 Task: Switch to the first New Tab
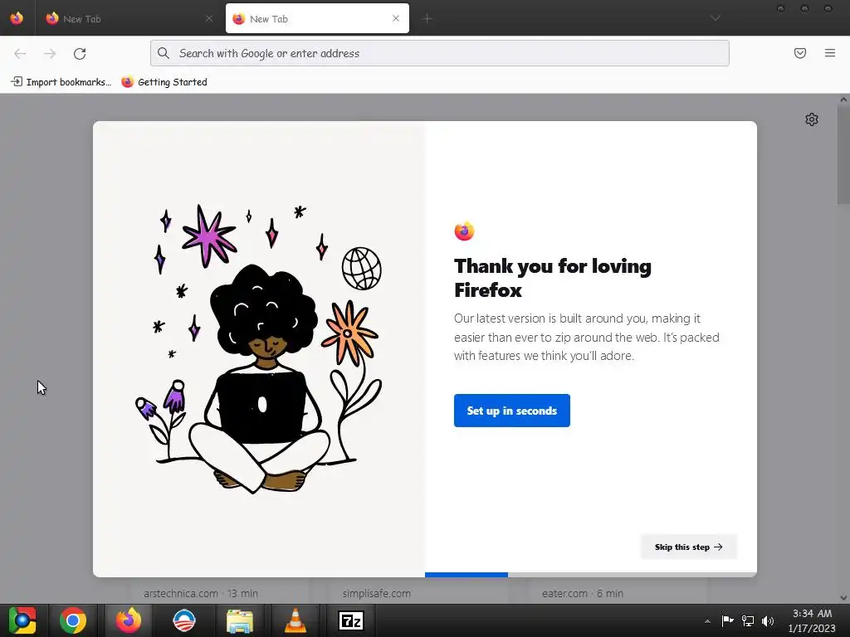(129, 18)
